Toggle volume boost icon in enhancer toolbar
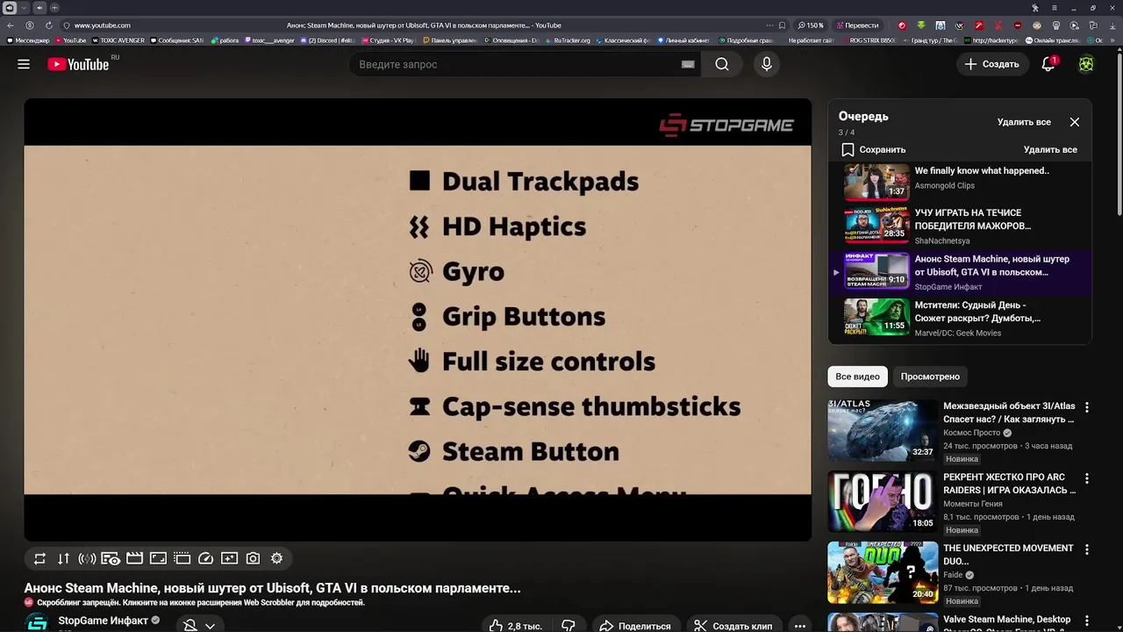Viewport: 1123px width, 632px height. (x=87, y=558)
